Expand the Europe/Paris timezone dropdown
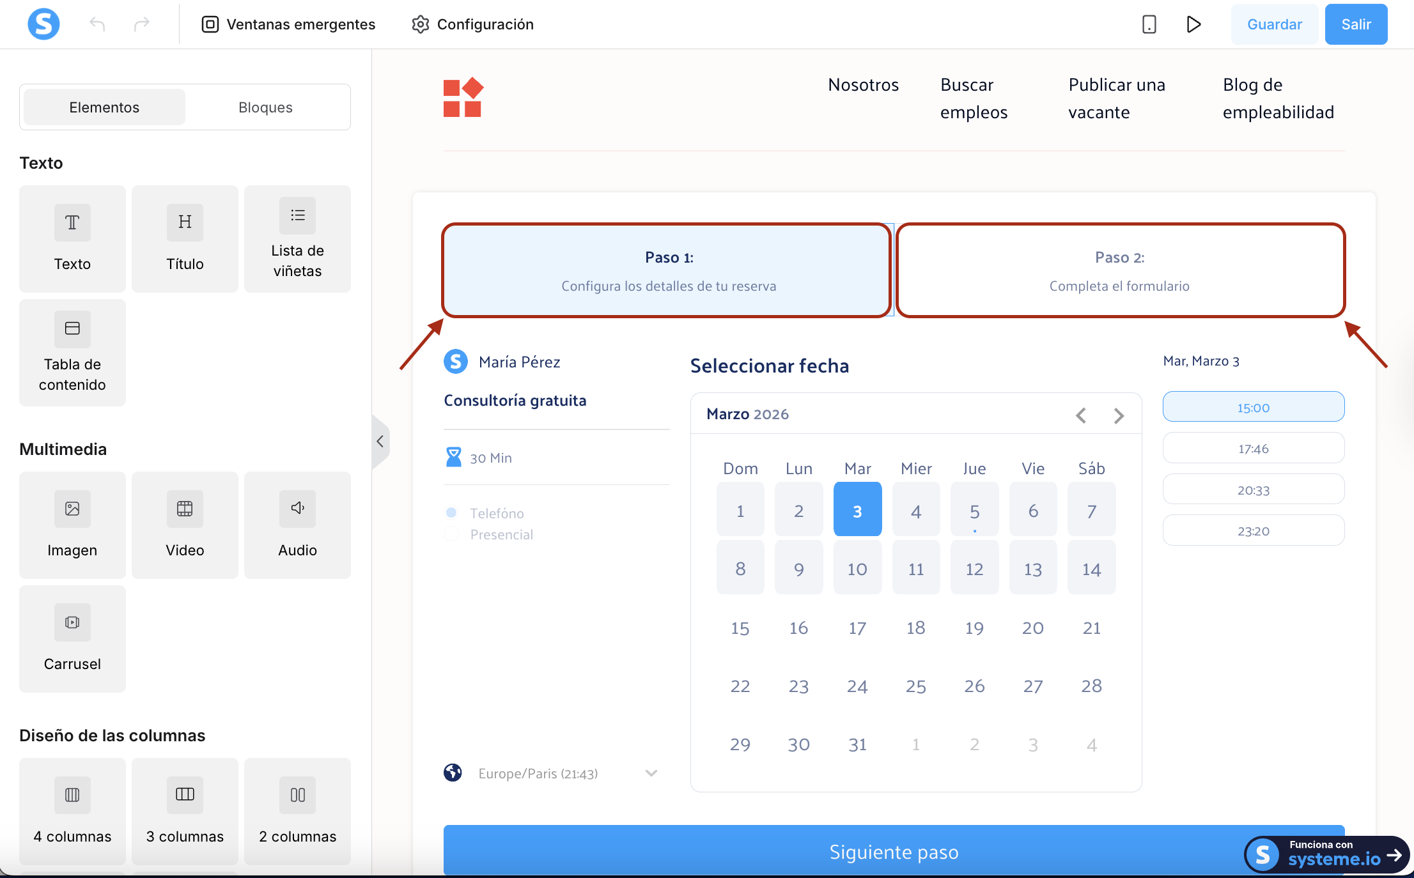Viewport: 1414px width, 878px height. click(651, 773)
